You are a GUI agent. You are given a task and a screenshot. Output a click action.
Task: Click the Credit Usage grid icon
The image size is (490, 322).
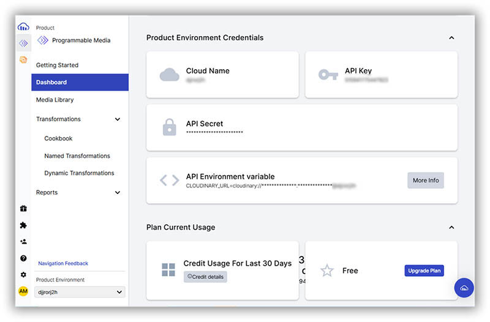pos(168,269)
